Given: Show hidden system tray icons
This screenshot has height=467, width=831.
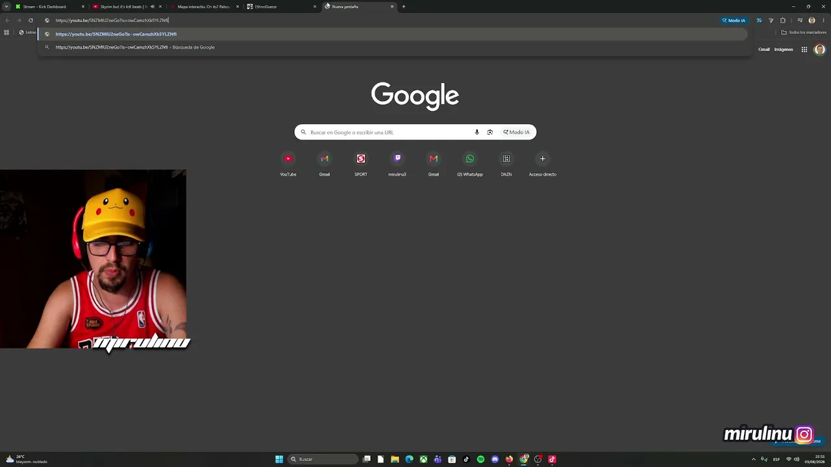Looking at the screenshot, I should click(754, 459).
